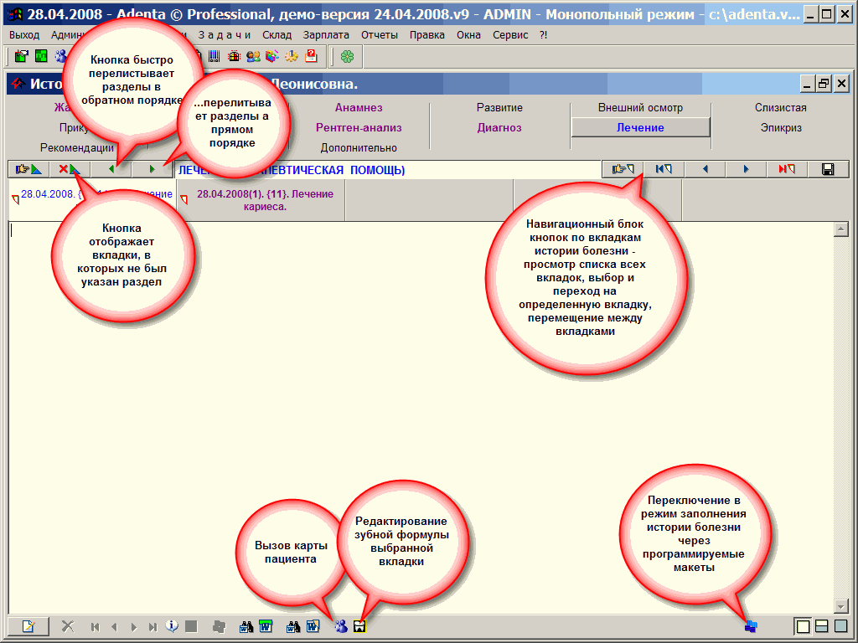
Task: Open patient card via blue people icon
Action: [x=341, y=625]
